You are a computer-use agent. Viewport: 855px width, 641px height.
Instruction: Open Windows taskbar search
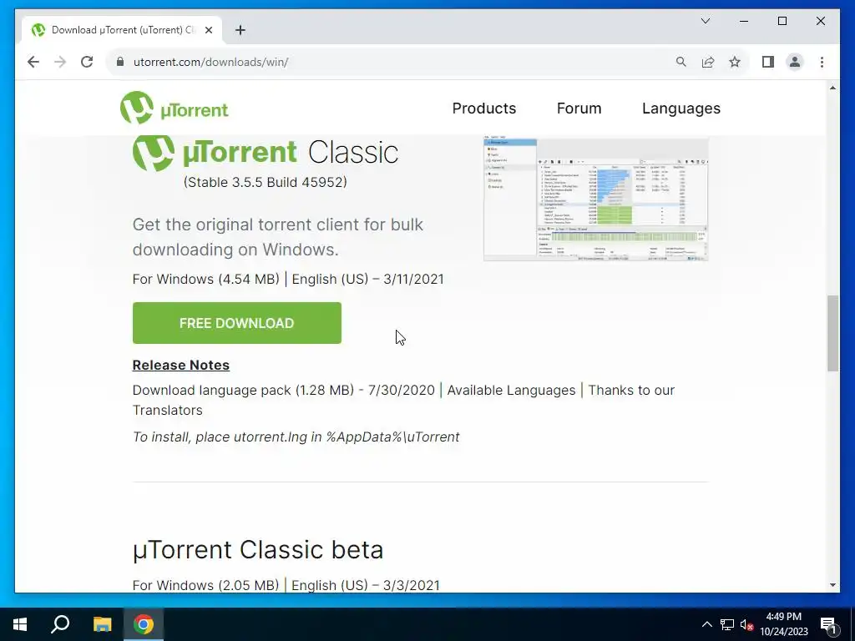tap(60, 624)
